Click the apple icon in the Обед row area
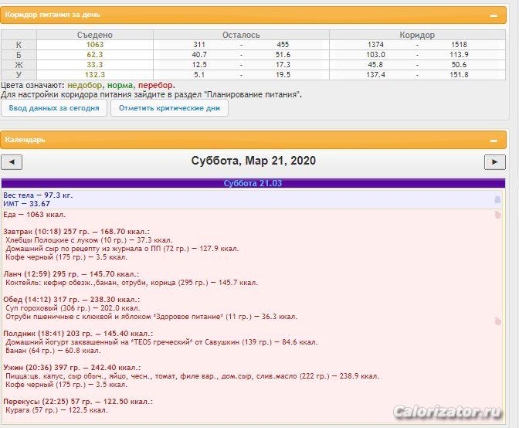This screenshot has height=428, width=519. [x=497, y=321]
